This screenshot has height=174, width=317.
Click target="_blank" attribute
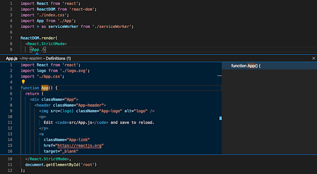tap(61, 151)
